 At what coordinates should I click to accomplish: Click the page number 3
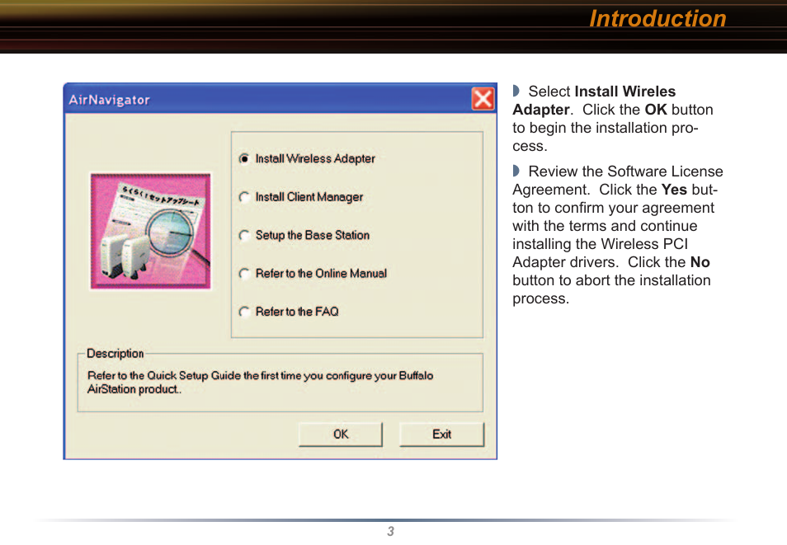[390, 532]
